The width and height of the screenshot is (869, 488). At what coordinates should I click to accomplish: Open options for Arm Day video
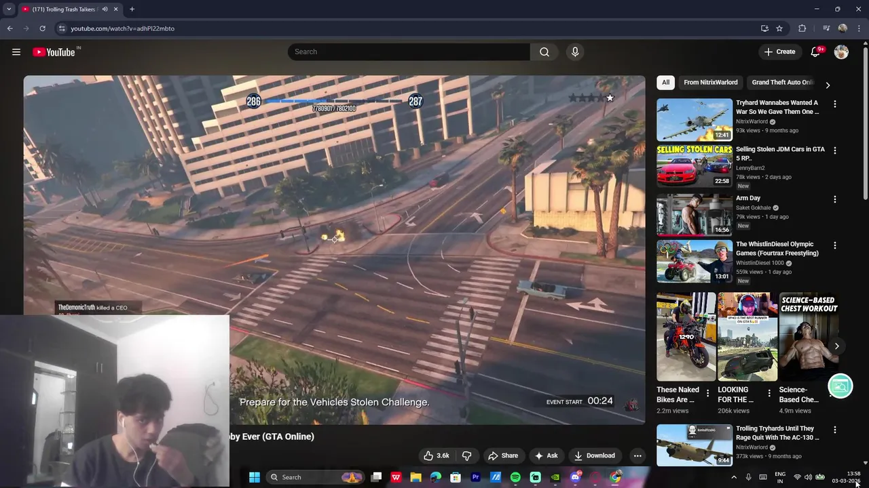point(835,199)
